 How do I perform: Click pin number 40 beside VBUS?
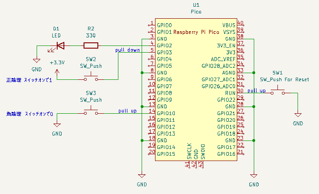click(x=240, y=23)
